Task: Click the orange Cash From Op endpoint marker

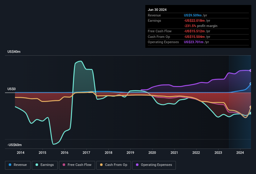Action: coord(251,107)
